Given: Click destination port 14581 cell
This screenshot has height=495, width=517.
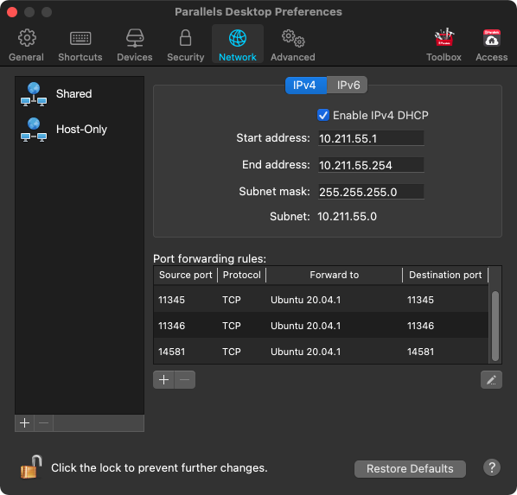Looking at the screenshot, I should click(x=420, y=352).
